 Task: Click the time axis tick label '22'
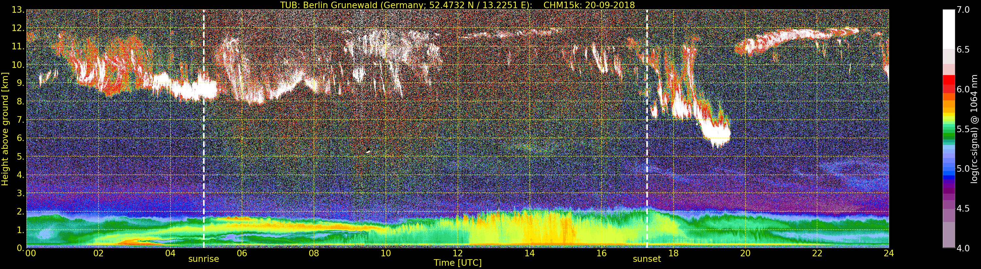(817, 253)
